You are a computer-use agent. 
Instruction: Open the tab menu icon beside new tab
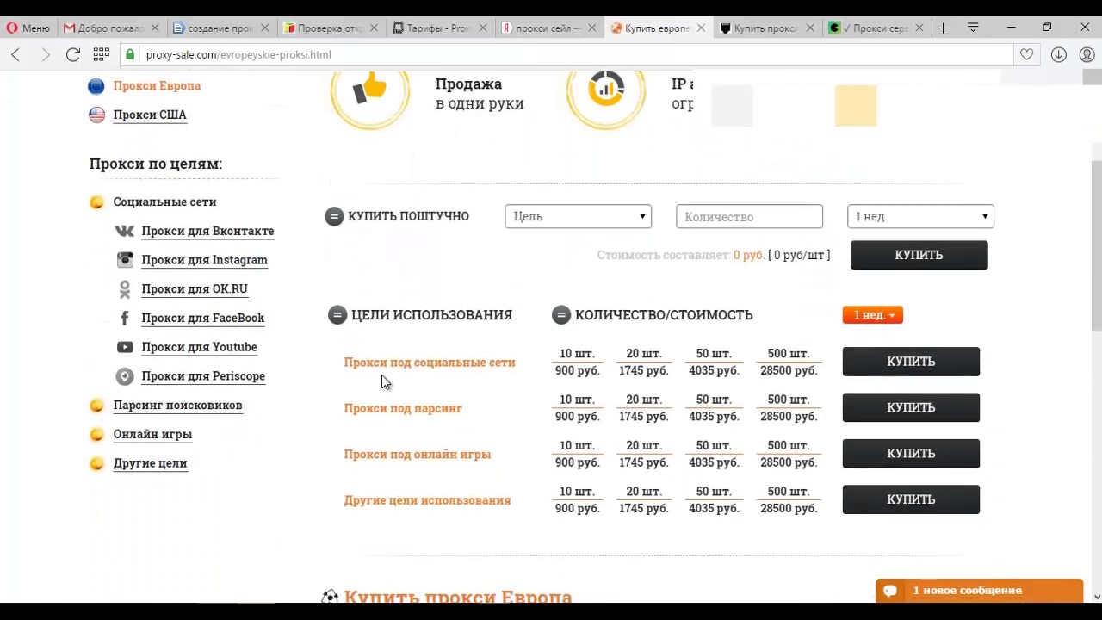pyautogui.click(x=973, y=28)
